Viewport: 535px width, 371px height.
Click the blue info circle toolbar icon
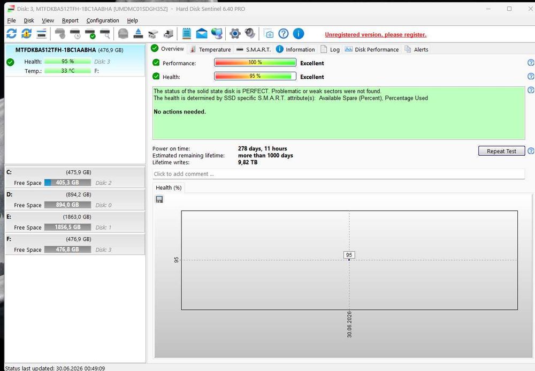(298, 33)
